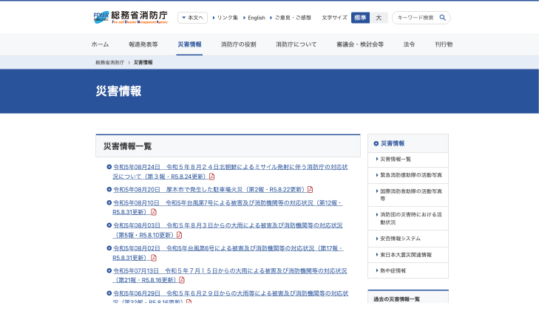Screen dimensions: 539x314
Task: Click sidebar 災害情報 header link
Action: point(393,143)
